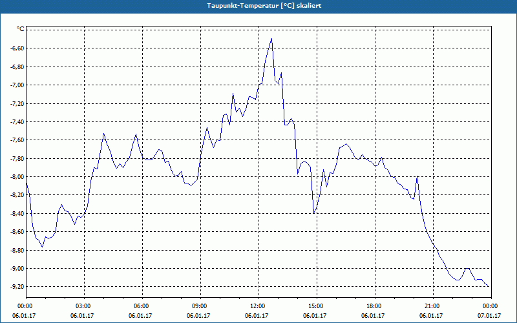
Task: Click the -7,60 y-axis label
Action: [17, 140]
